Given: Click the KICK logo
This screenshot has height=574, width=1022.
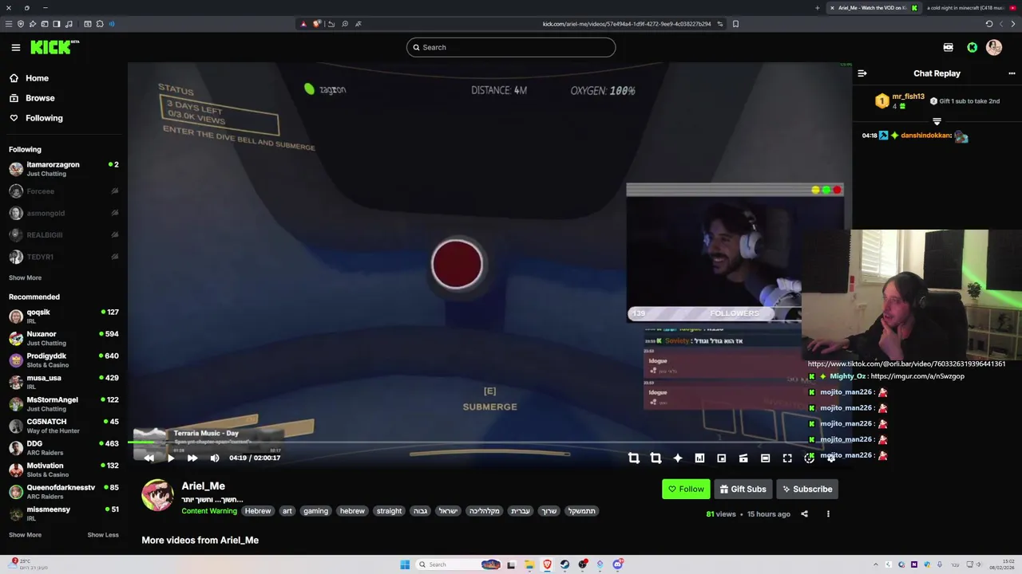Looking at the screenshot, I should [x=53, y=48].
